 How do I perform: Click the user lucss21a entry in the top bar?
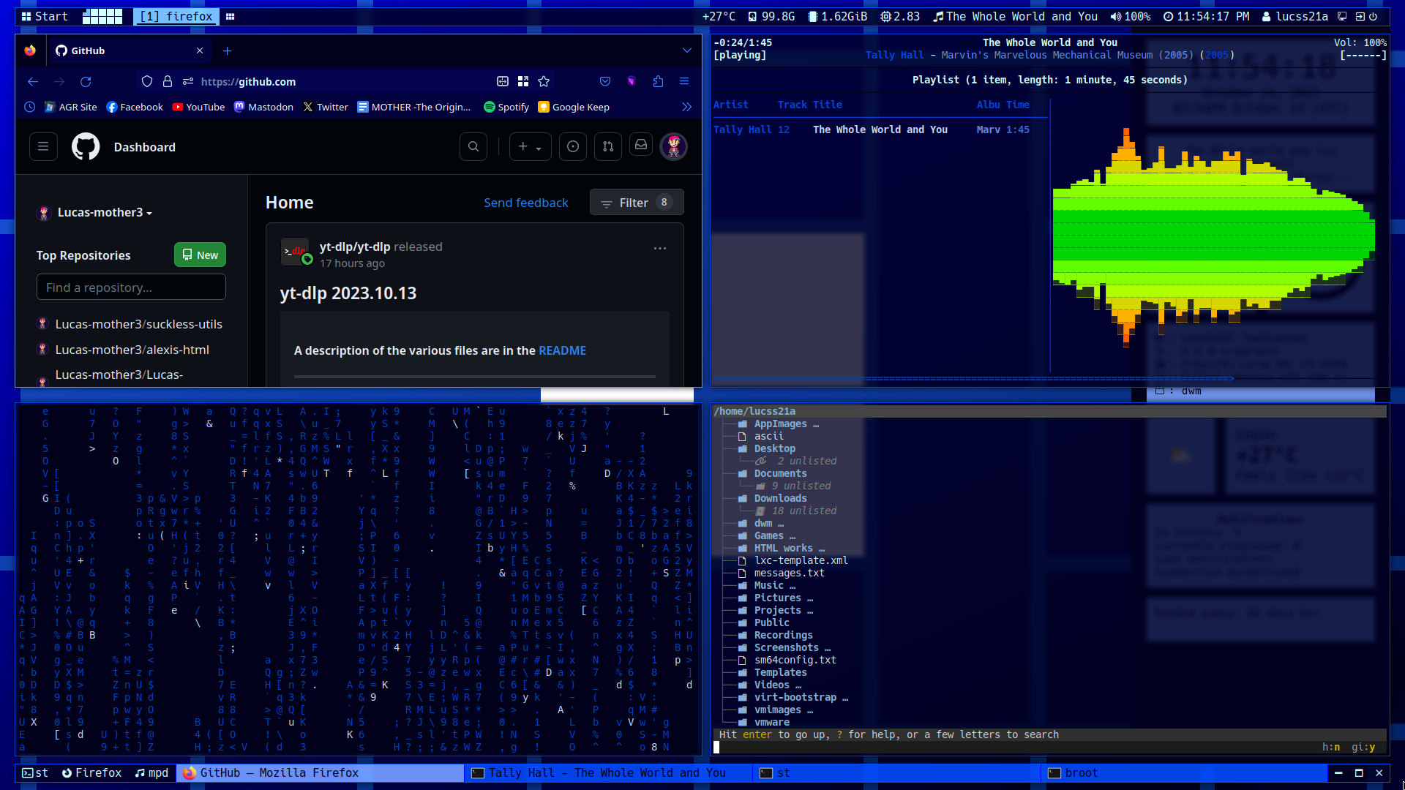[x=1295, y=16]
